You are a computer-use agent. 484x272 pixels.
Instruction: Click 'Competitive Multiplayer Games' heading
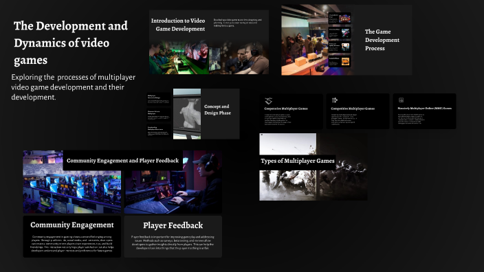(353, 109)
